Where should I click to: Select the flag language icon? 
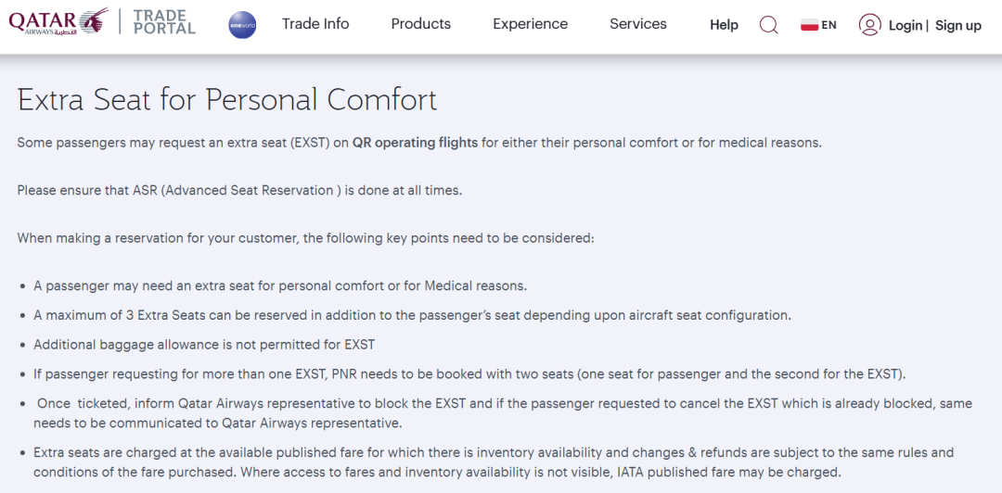click(x=810, y=26)
